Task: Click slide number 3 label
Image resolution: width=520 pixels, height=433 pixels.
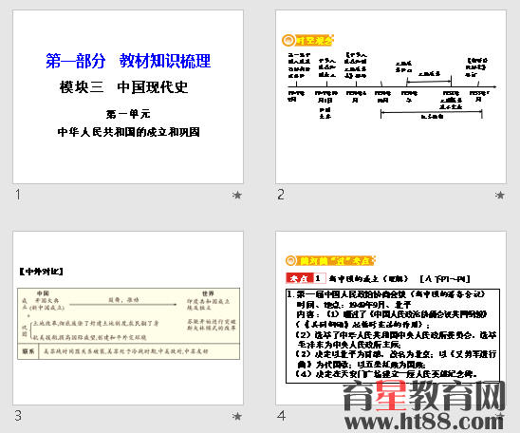Action: pyautogui.click(x=18, y=415)
